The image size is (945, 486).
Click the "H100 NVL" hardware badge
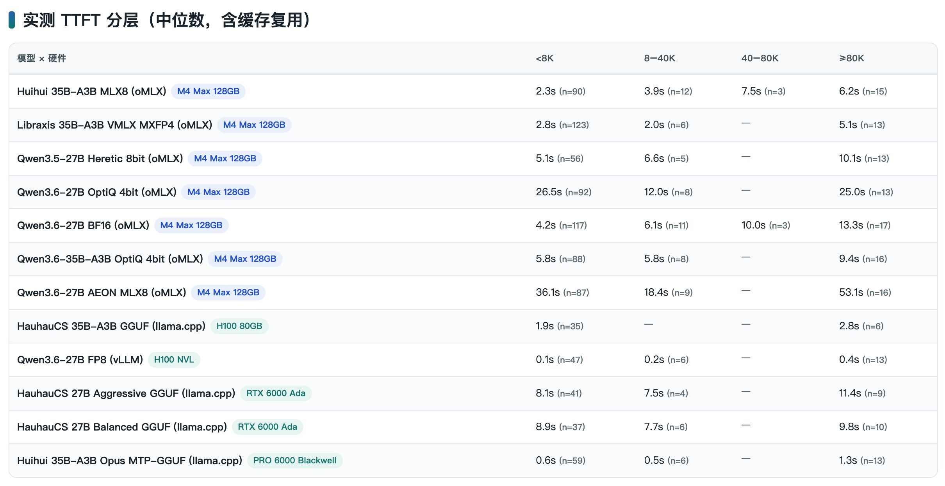174,360
